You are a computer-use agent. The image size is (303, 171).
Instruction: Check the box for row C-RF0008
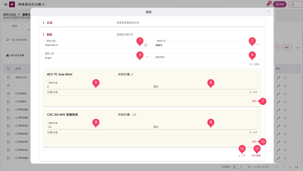8,118
